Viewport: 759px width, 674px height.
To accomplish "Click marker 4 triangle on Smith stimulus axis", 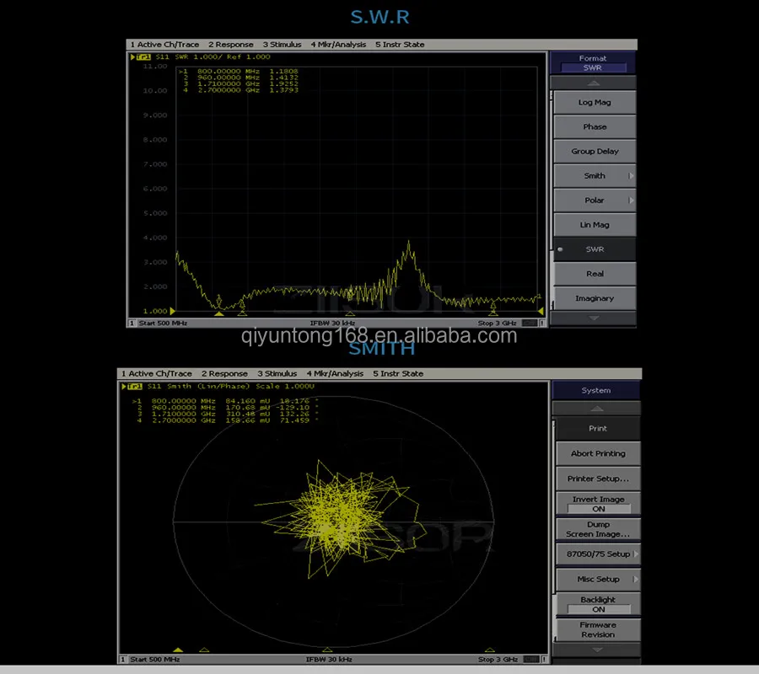I will 490,650.
